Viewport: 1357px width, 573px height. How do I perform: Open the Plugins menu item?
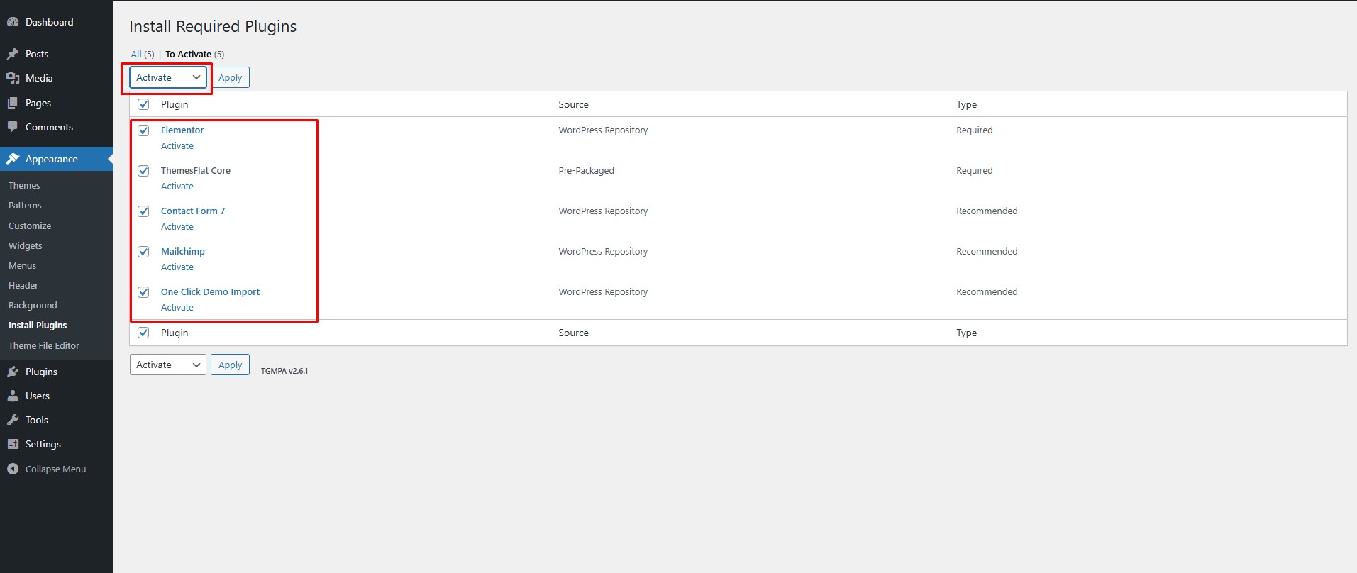(x=57, y=372)
